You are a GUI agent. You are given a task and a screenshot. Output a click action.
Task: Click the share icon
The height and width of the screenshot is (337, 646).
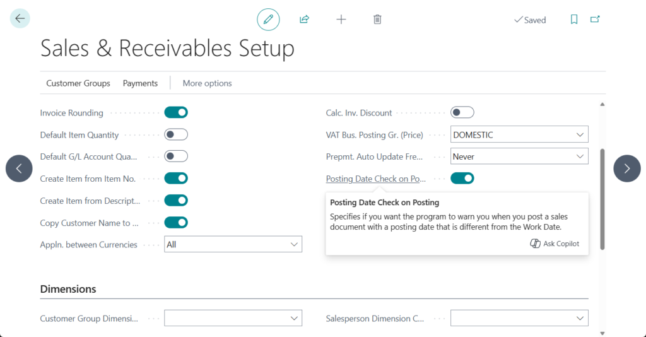click(x=304, y=20)
